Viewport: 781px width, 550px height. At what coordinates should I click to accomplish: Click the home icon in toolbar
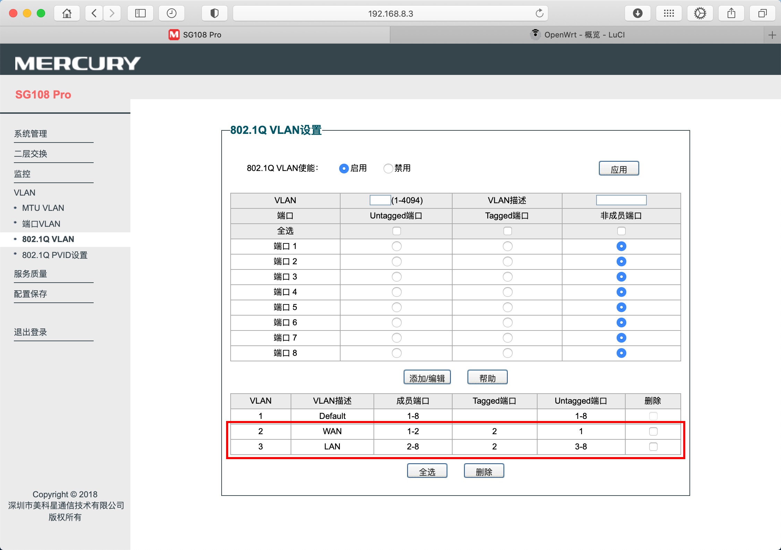(x=67, y=13)
